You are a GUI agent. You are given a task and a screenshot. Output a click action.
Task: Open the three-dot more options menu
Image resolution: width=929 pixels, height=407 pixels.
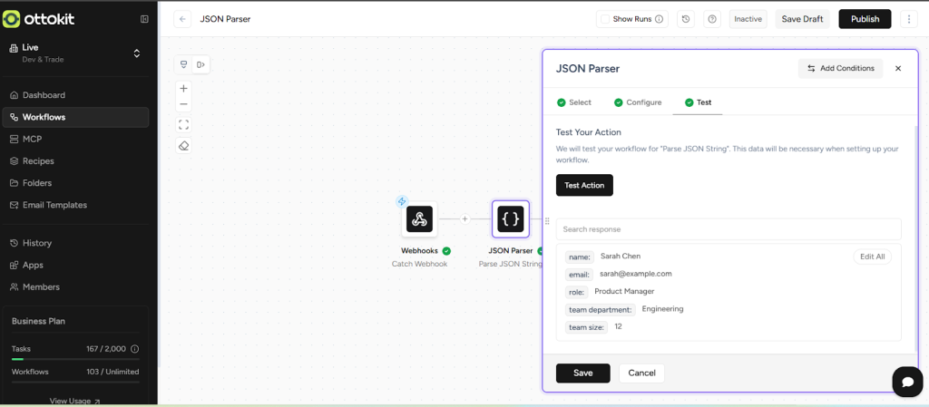point(908,19)
